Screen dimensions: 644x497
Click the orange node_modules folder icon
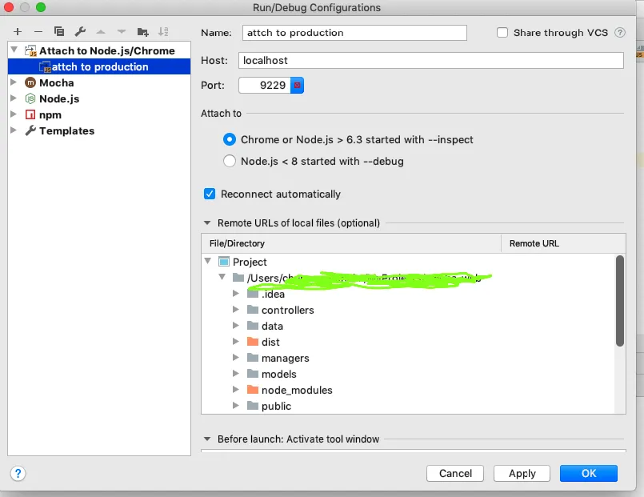[253, 390]
